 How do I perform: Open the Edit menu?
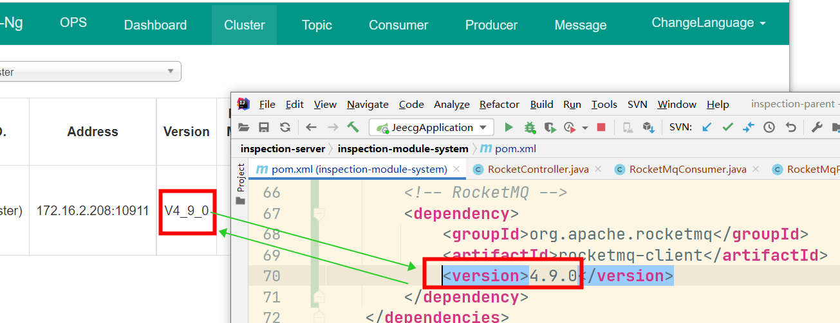click(295, 104)
